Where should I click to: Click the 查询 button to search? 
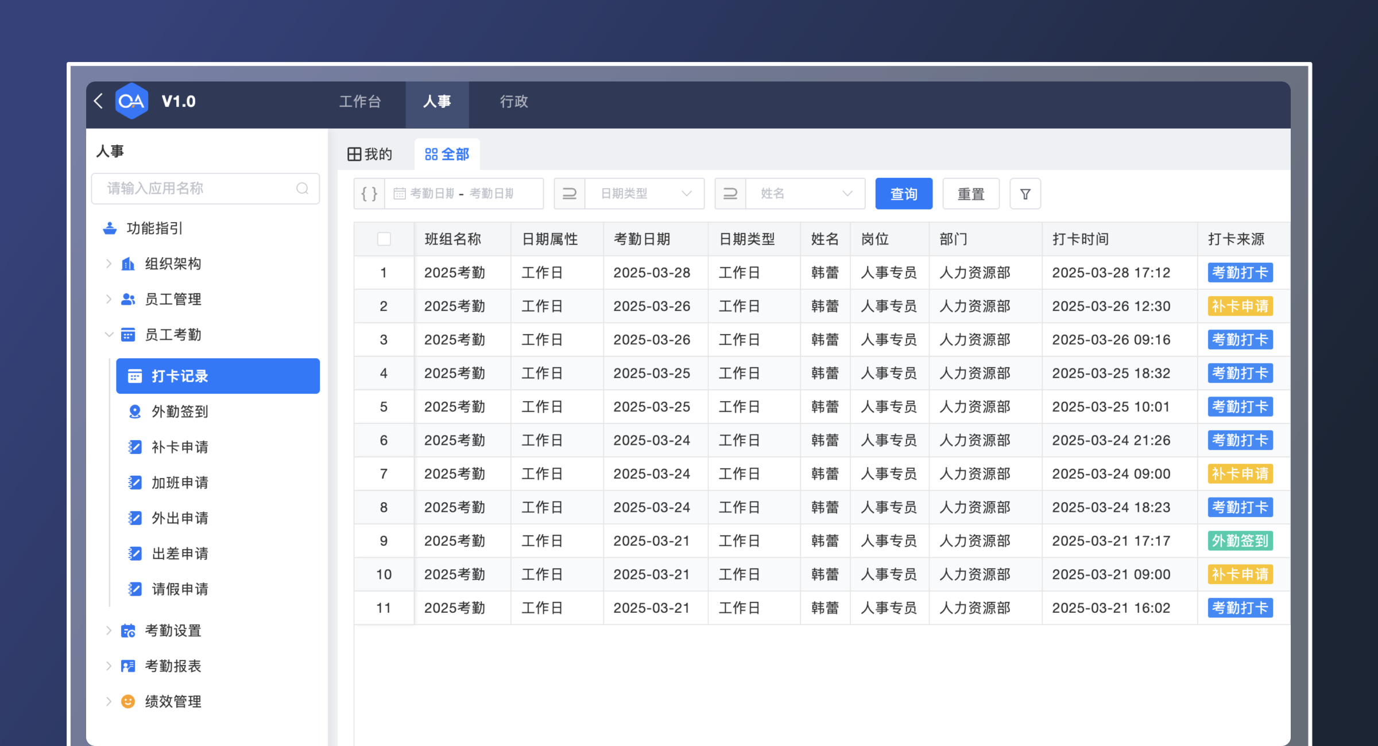pyautogui.click(x=903, y=193)
